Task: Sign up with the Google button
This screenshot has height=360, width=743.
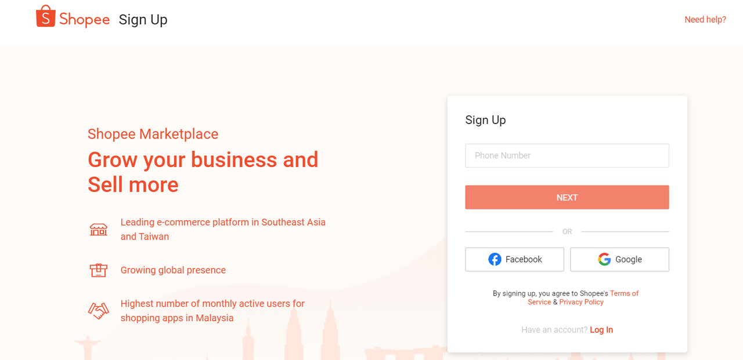Action: pyautogui.click(x=619, y=259)
